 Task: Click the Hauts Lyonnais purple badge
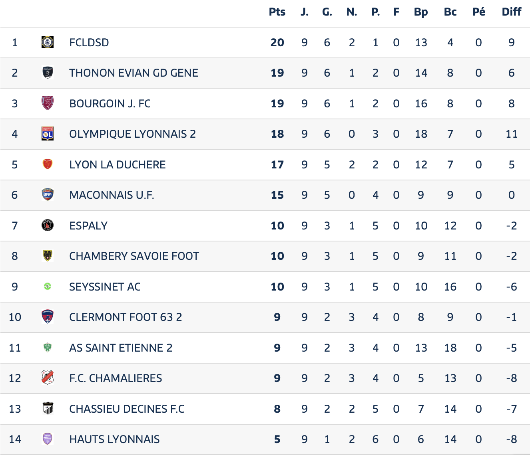48,439
